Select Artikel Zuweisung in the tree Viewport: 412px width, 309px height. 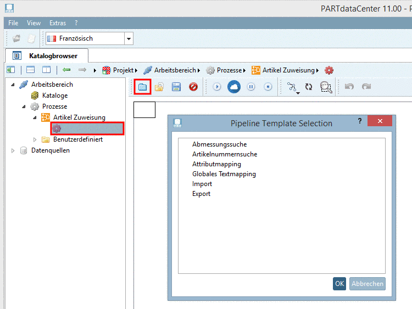[x=79, y=117]
